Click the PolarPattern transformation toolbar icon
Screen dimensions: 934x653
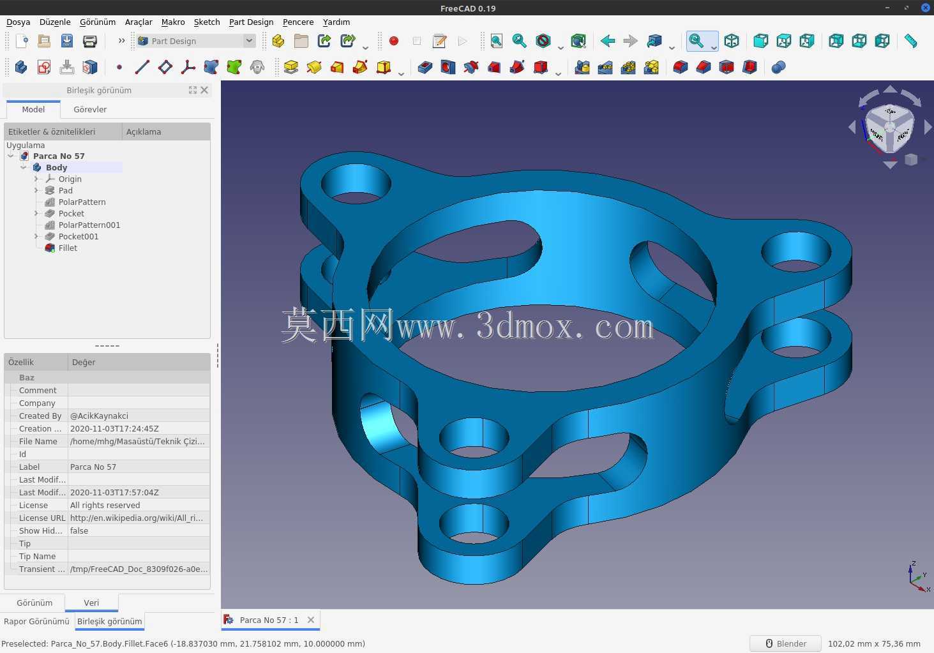(628, 67)
